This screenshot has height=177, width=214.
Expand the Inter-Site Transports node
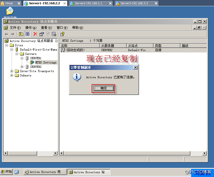pyautogui.click(x=12, y=71)
